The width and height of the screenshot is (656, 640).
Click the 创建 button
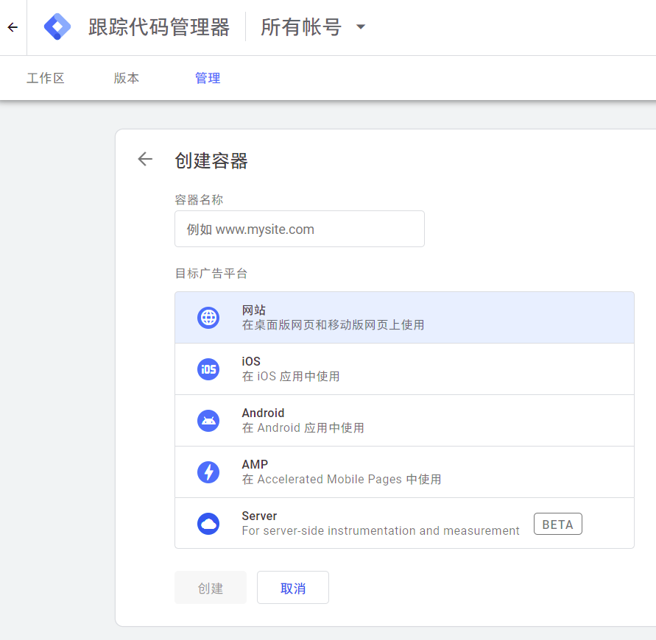(x=211, y=587)
